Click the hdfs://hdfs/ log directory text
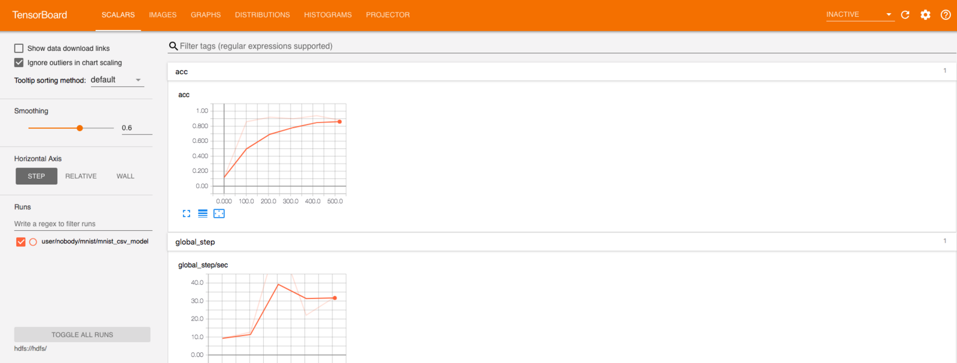This screenshot has width=957, height=363. click(31, 349)
